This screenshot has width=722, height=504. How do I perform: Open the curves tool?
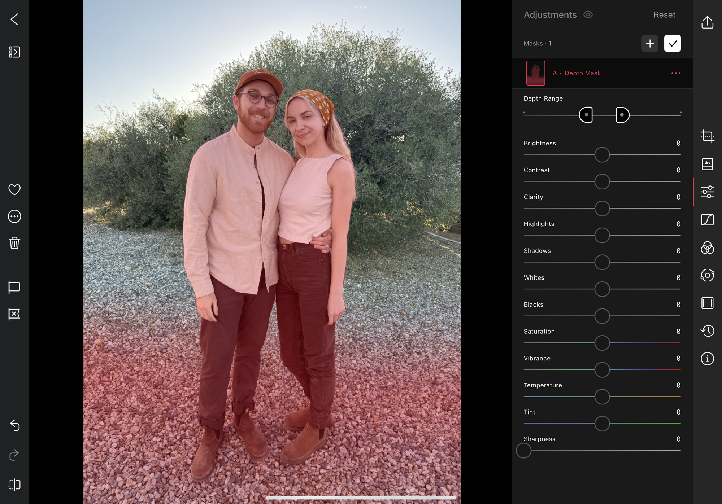707,219
